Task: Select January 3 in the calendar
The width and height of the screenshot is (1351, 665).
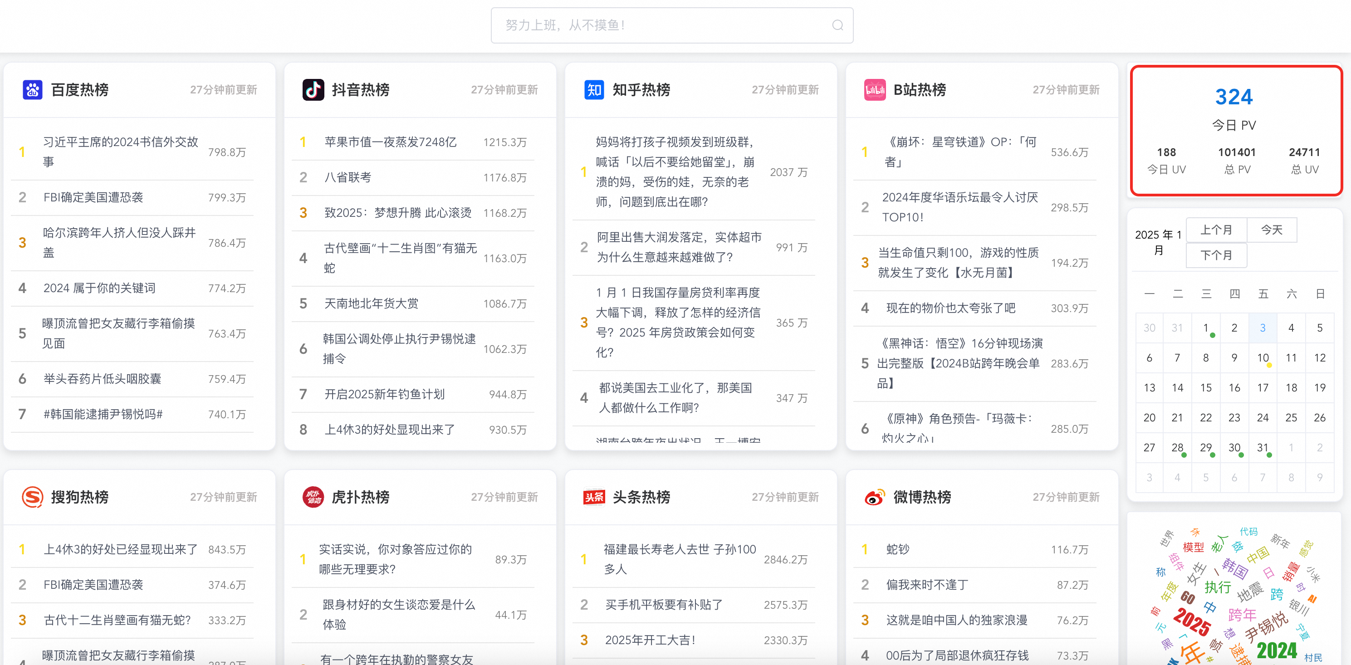Action: (x=1263, y=328)
